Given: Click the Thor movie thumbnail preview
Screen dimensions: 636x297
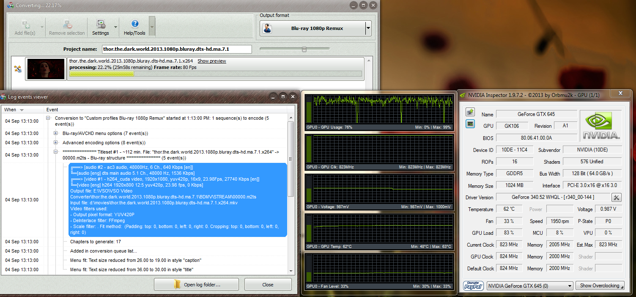Looking at the screenshot, I should (46, 69).
